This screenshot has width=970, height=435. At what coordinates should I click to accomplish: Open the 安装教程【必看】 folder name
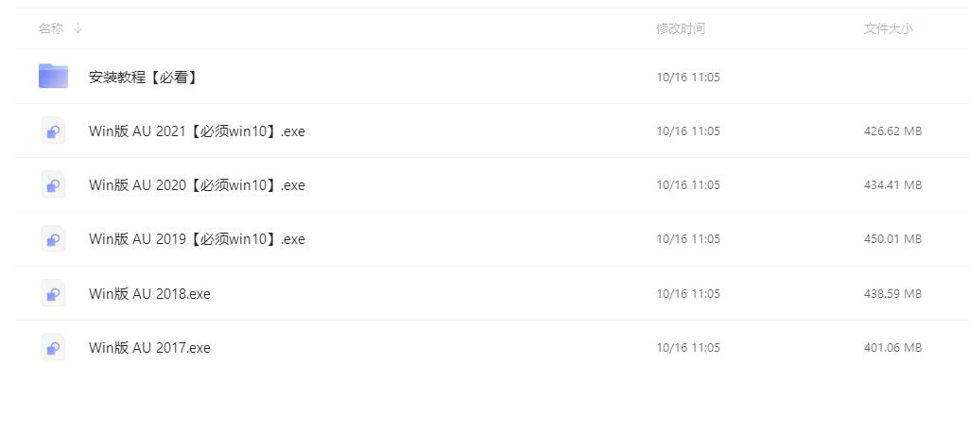click(x=143, y=78)
